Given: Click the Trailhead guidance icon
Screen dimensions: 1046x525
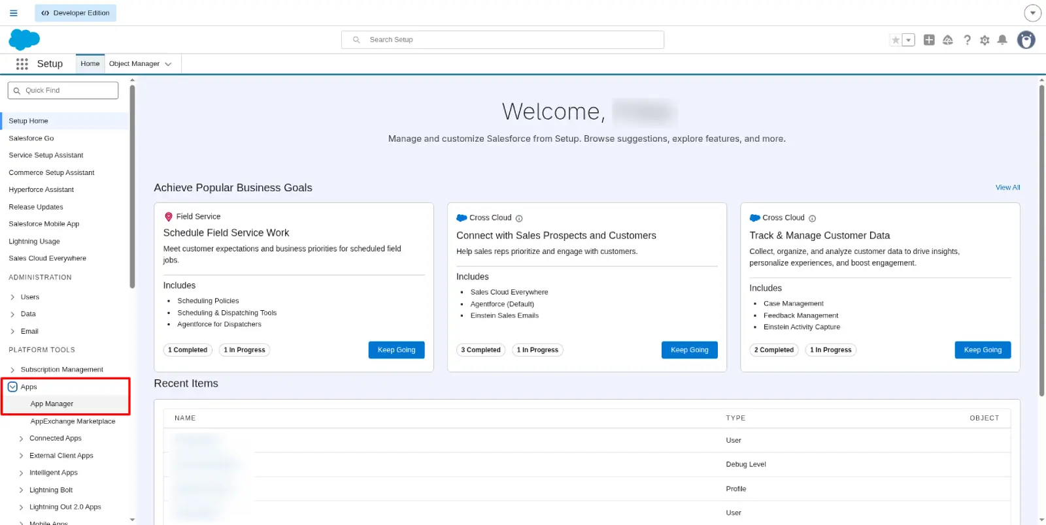Looking at the screenshot, I should pos(947,40).
